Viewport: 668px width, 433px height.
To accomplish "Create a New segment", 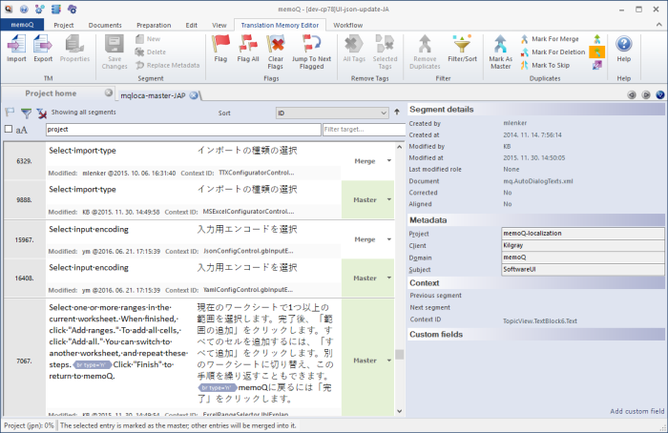I will click(148, 39).
